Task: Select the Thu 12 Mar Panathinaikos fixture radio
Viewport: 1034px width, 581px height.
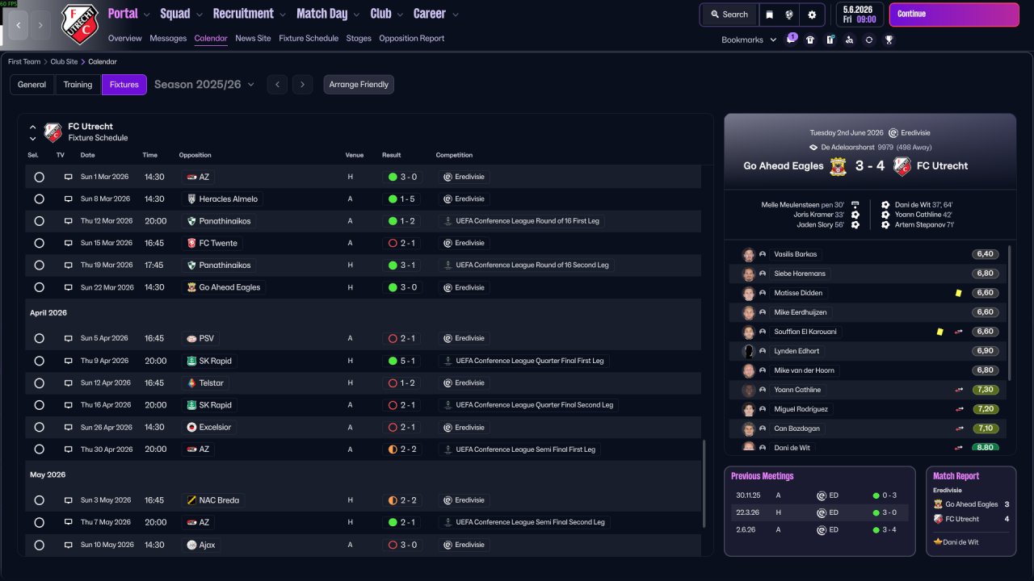Action: click(x=39, y=221)
